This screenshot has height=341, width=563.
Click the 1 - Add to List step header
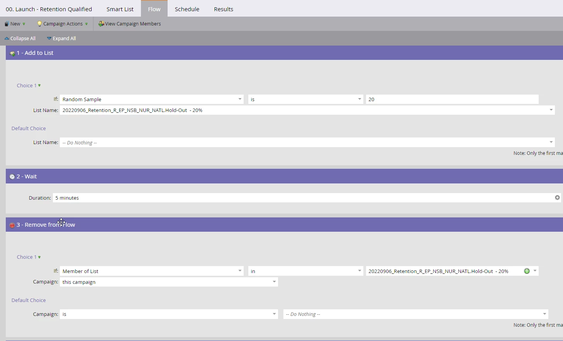[x=284, y=53]
